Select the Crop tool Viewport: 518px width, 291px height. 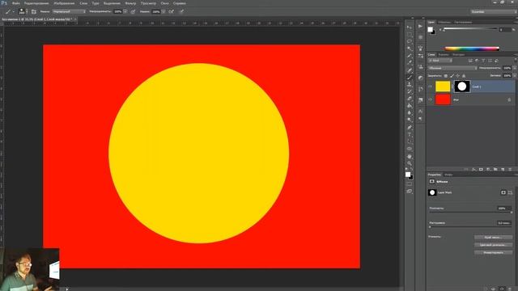tap(410, 56)
